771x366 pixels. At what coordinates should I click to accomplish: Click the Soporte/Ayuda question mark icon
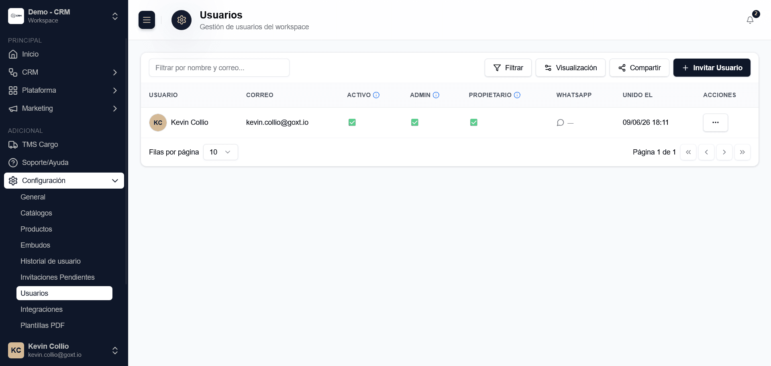13,163
